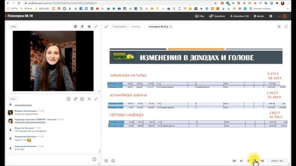Click Мирана Асаналиева's avatar in chat
Viewport: 296px width, 166px height.
[x=10, y=113]
